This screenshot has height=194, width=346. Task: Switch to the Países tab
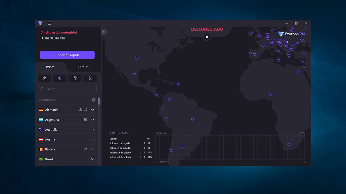tap(50, 67)
